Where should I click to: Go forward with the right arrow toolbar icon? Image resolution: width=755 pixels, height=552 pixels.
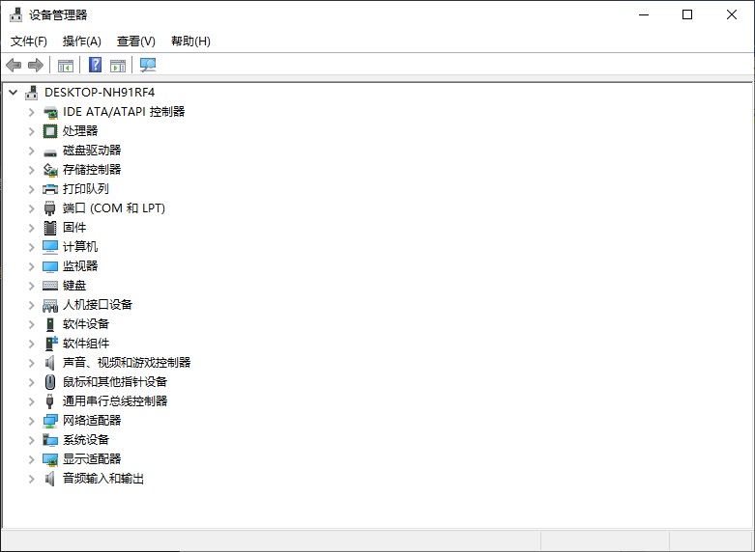tap(36, 65)
